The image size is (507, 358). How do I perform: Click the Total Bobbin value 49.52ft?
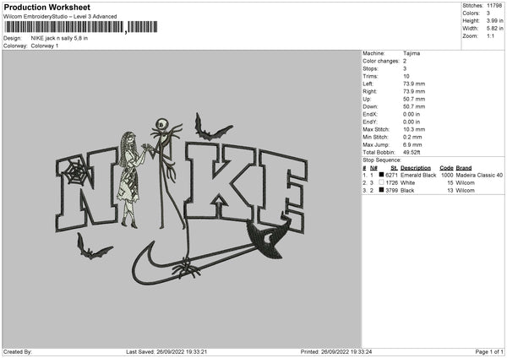click(412, 153)
